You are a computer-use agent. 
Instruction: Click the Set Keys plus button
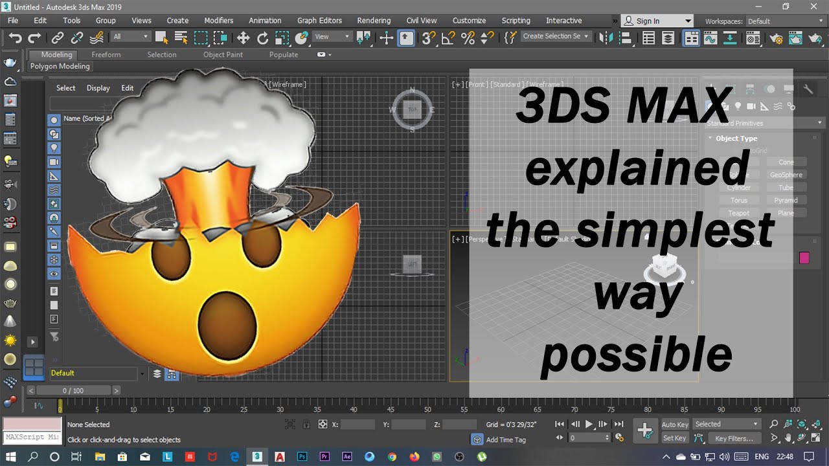(x=645, y=431)
